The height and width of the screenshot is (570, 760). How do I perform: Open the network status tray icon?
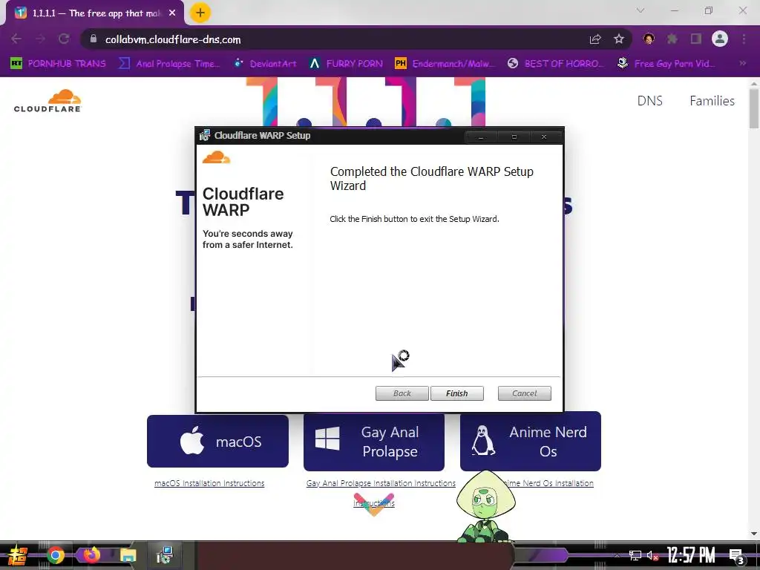click(635, 555)
